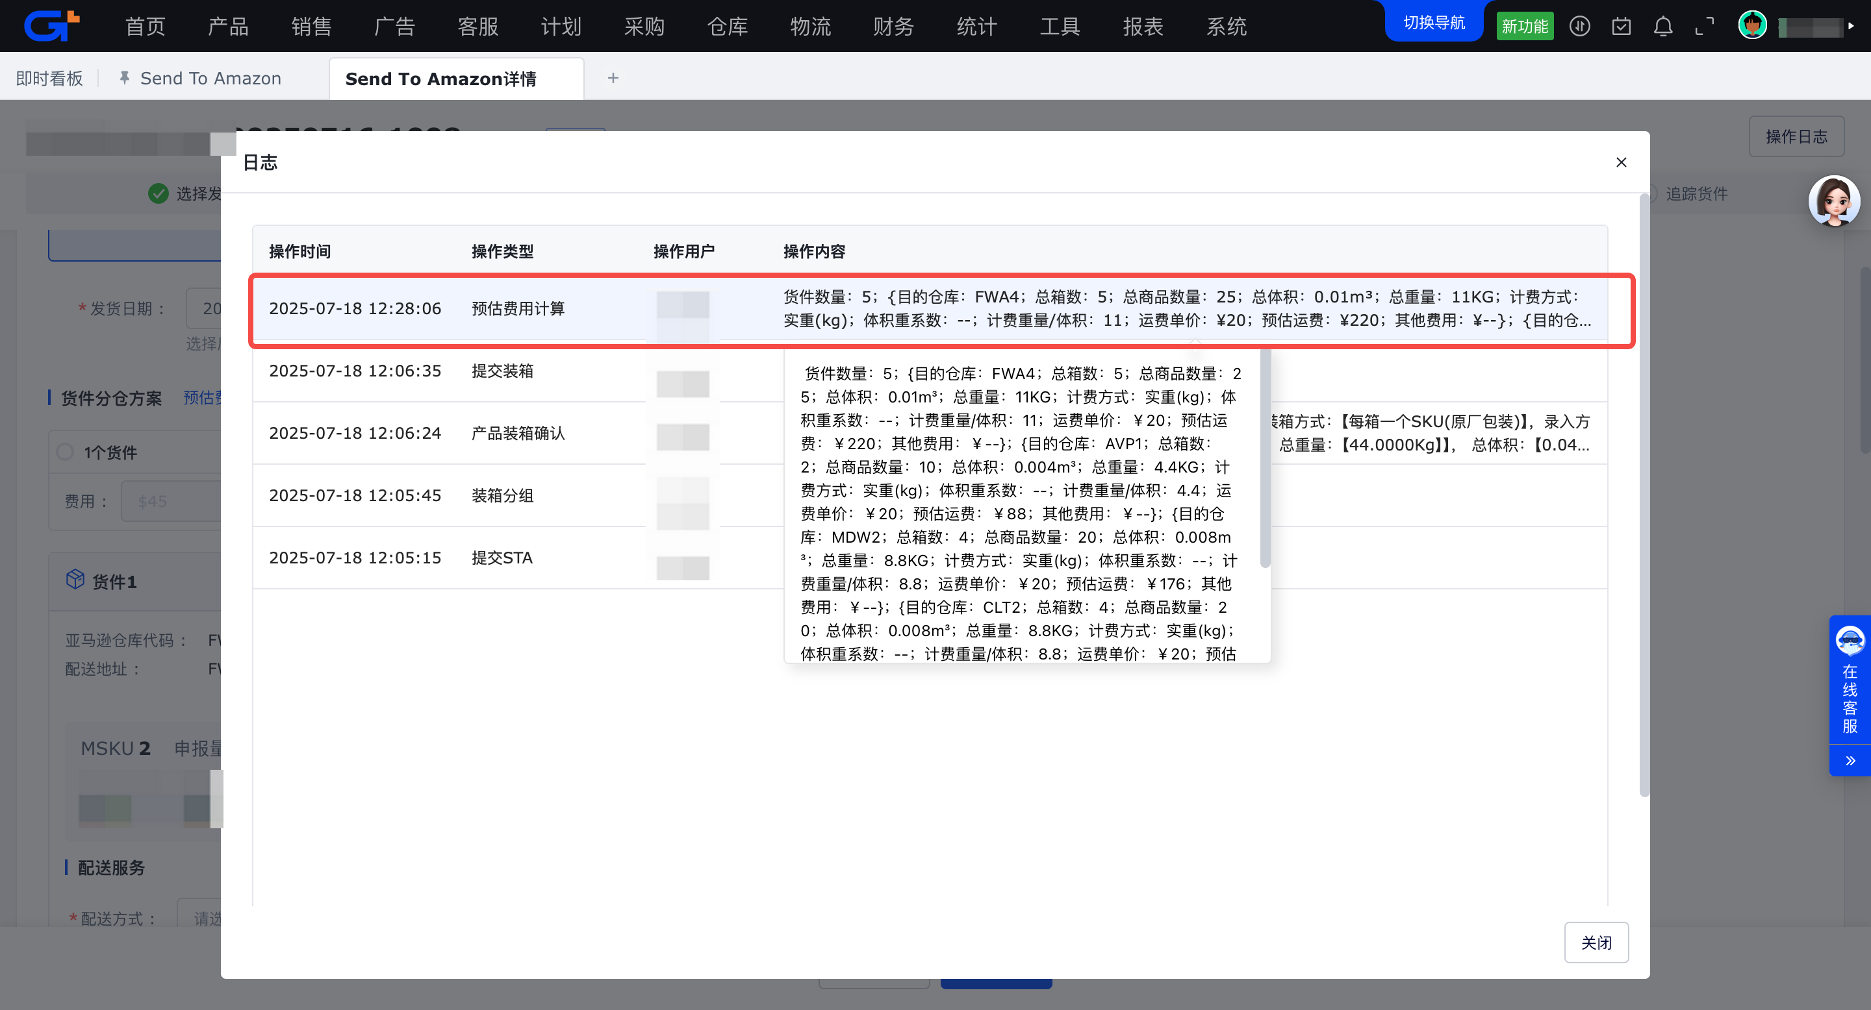
Task: Click the 日志 dialog vertical scrollbar
Action: pos(1644,495)
